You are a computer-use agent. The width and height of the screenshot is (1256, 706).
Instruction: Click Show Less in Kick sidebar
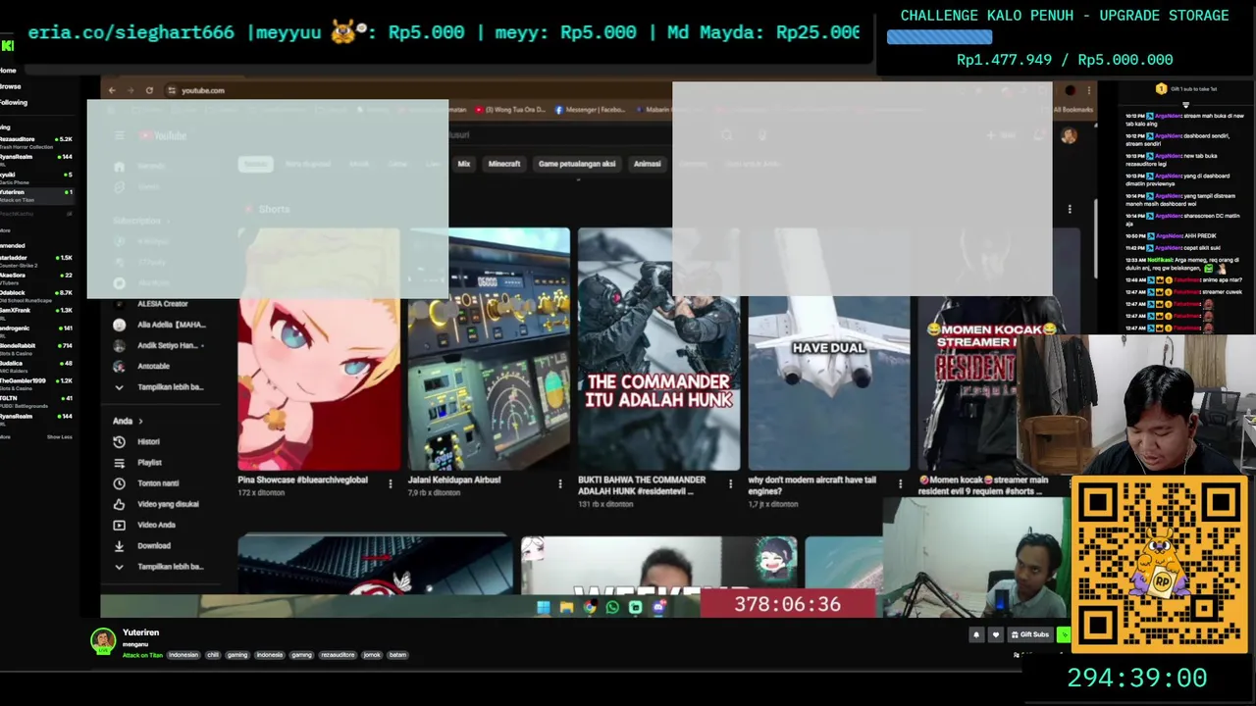(x=59, y=436)
